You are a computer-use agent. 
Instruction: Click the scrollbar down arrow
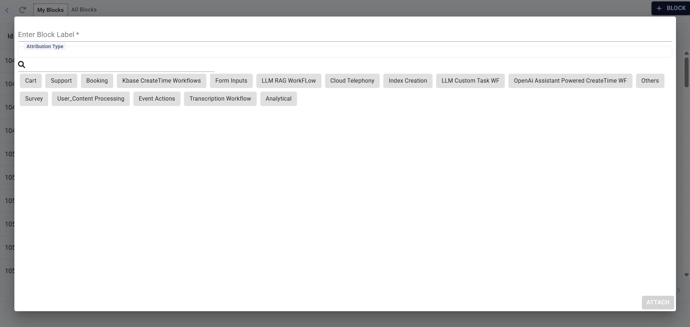(686, 275)
